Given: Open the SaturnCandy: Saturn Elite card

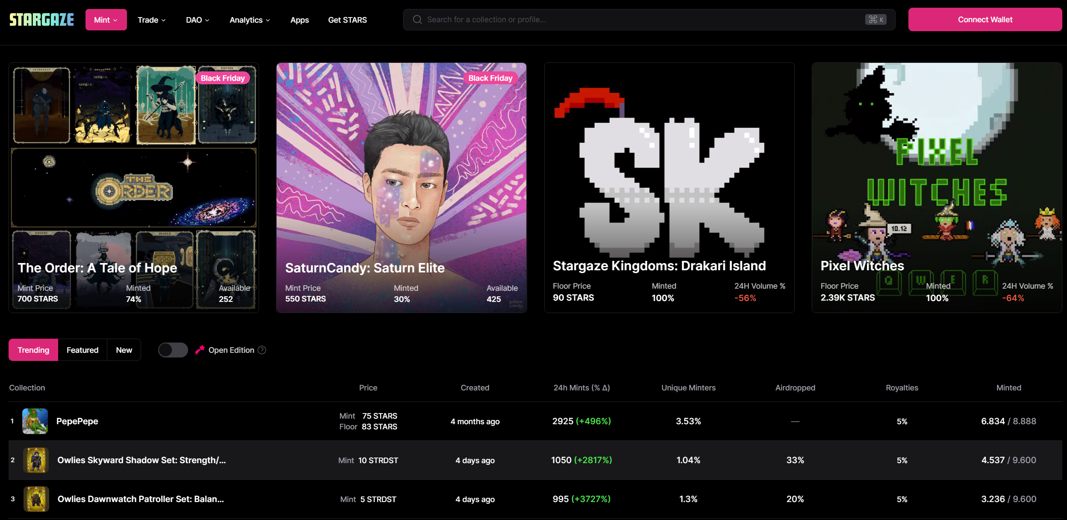Looking at the screenshot, I should pos(401,188).
